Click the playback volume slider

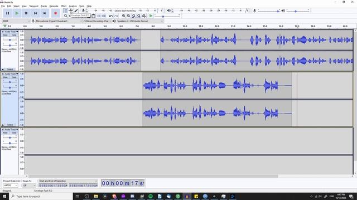297,11
